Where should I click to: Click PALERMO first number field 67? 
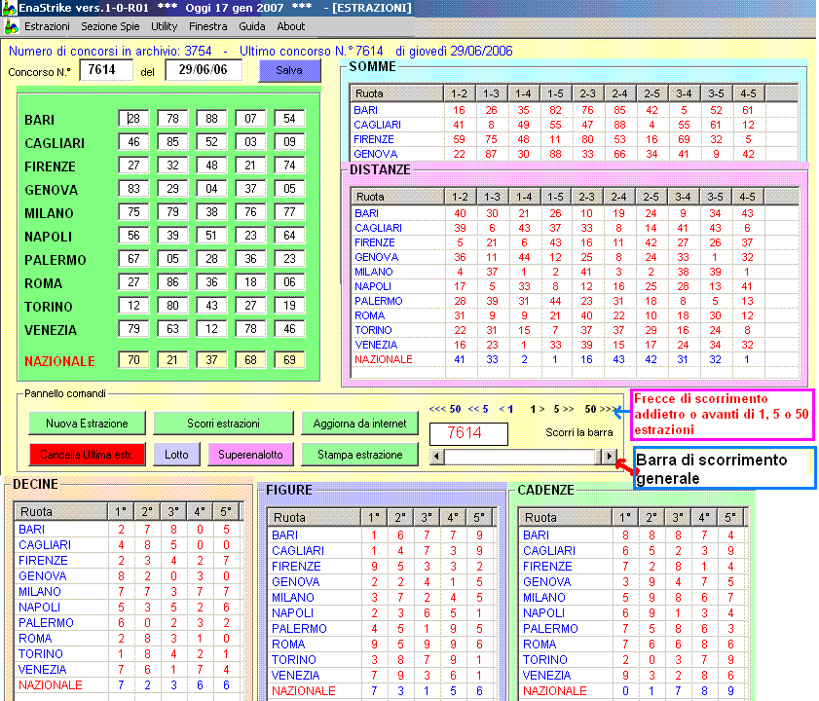(133, 259)
